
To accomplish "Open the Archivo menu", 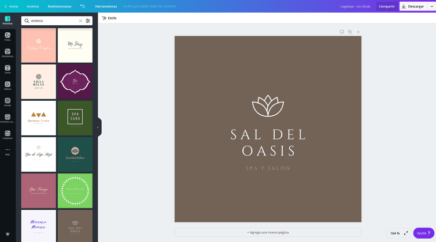I will [33, 6].
